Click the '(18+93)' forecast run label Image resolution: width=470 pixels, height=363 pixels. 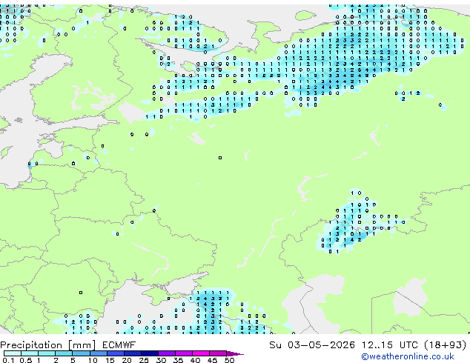point(446,345)
